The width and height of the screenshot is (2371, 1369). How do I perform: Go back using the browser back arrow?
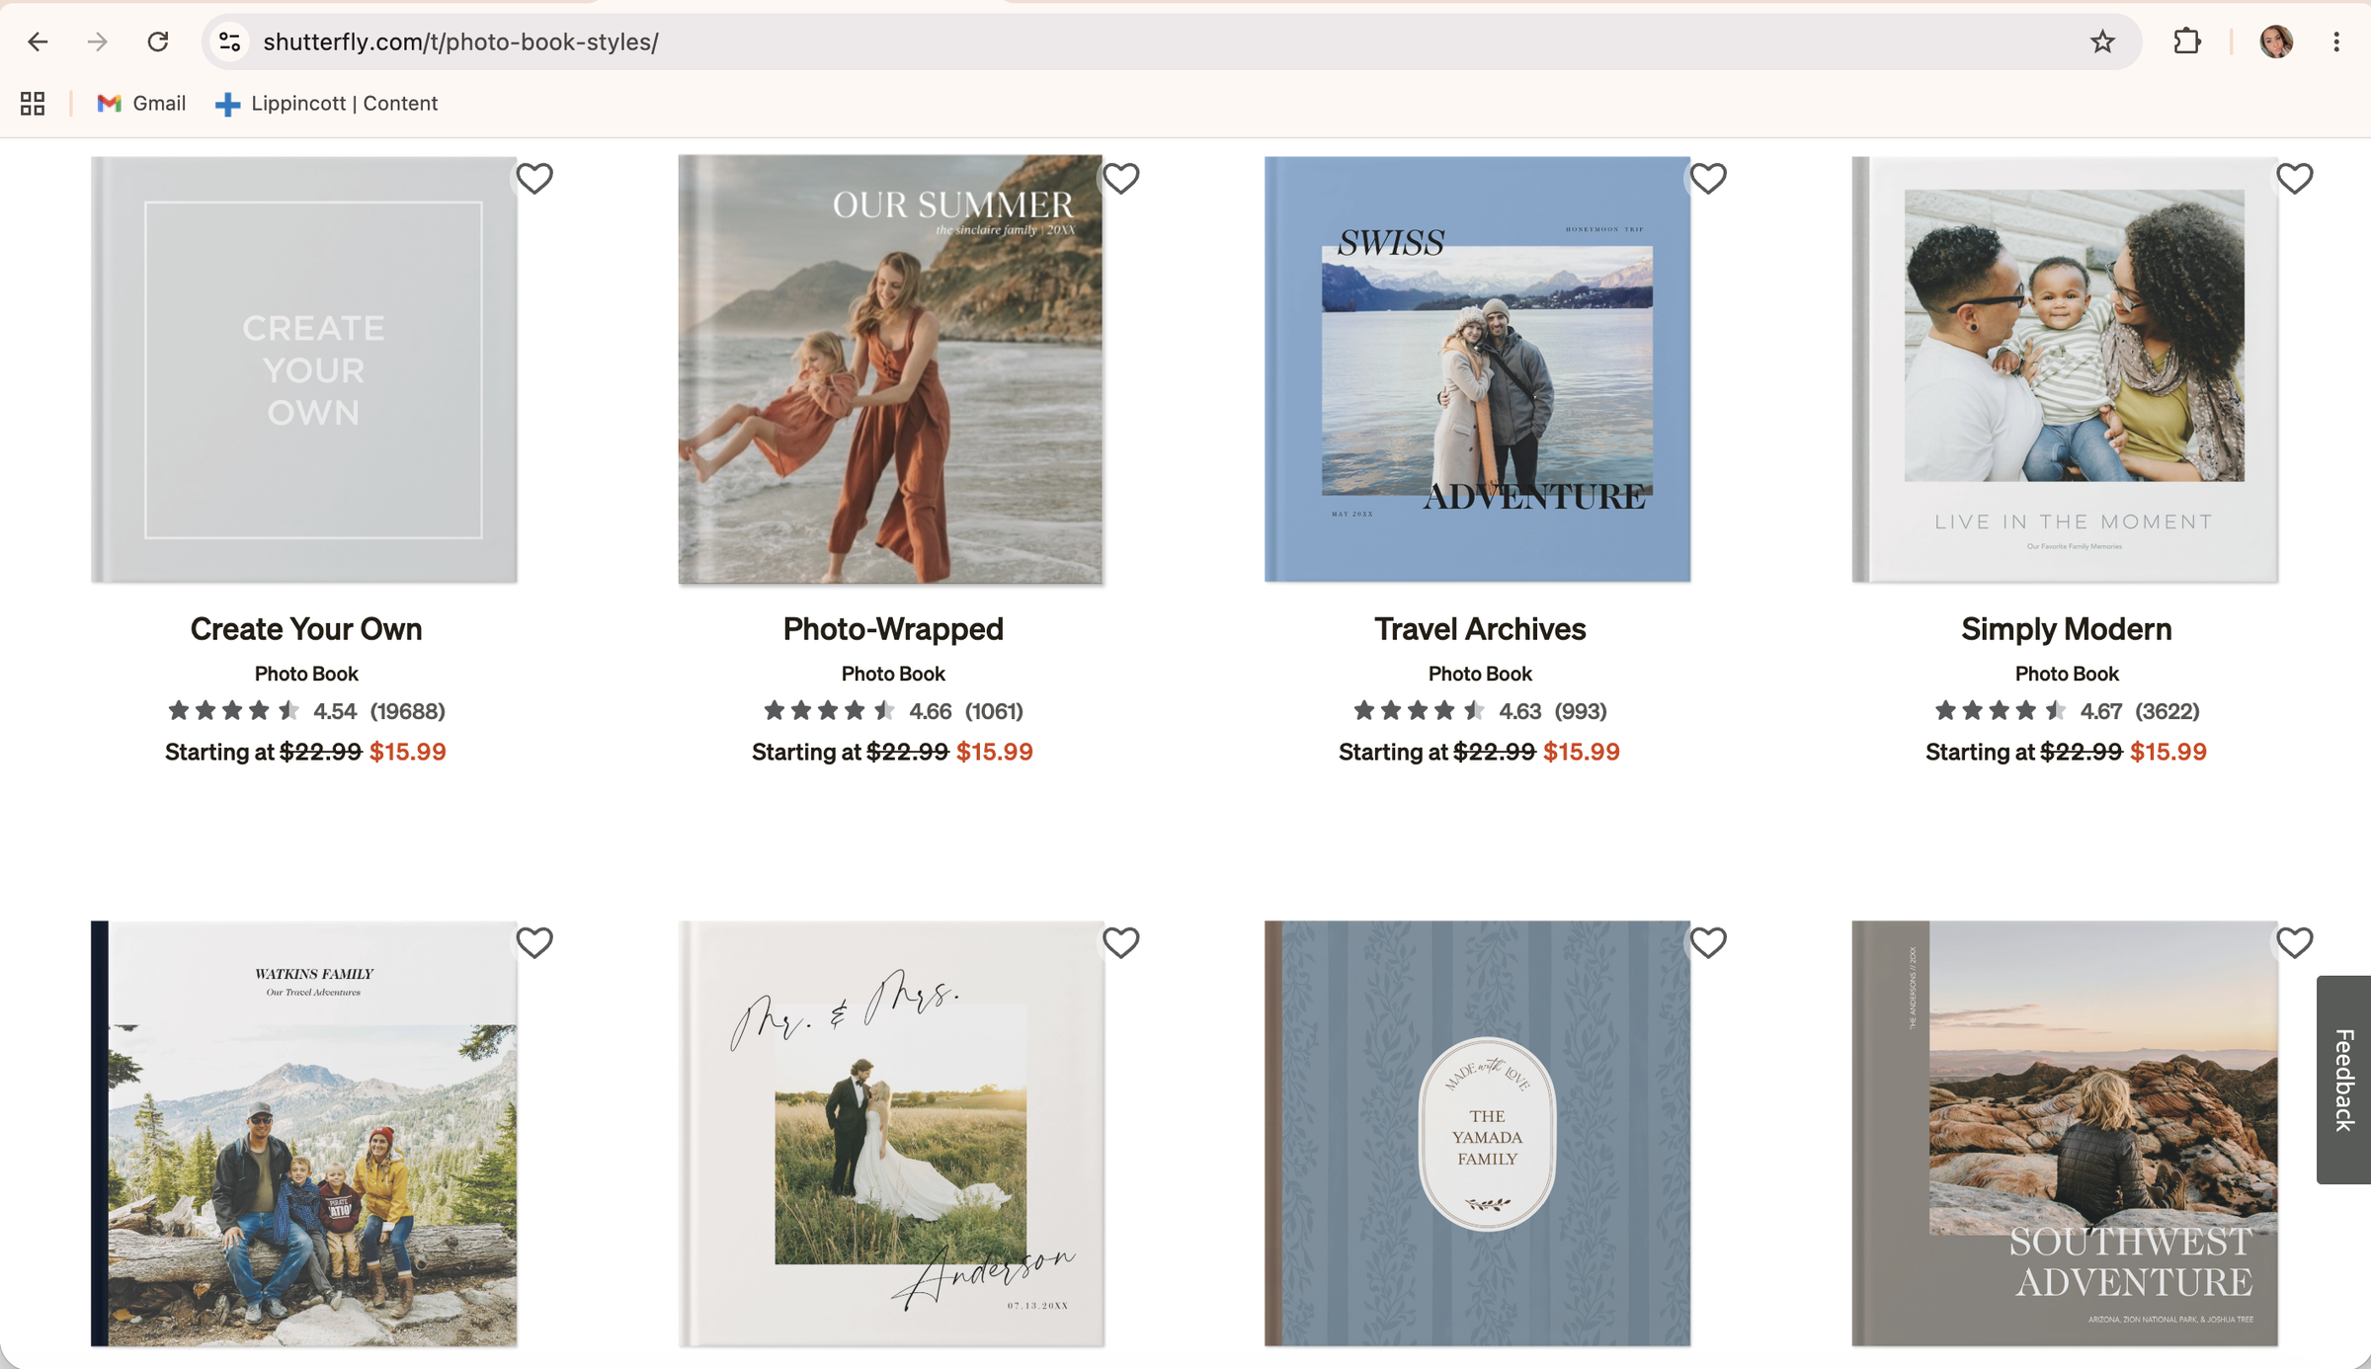[x=38, y=41]
